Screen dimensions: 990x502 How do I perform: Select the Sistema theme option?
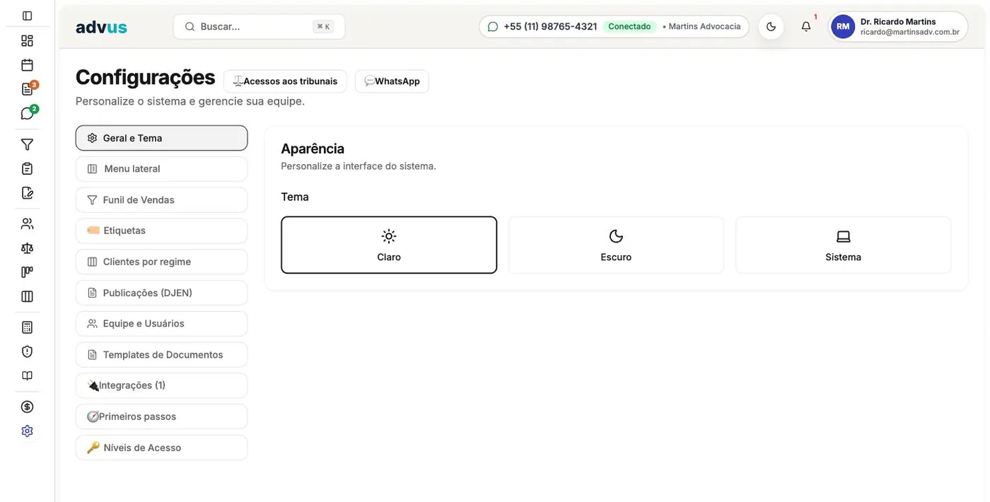click(843, 245)
